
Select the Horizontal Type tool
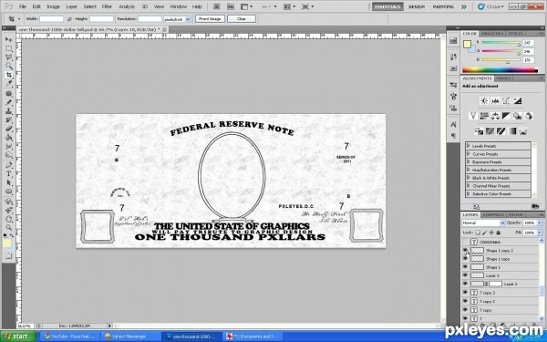[8, 173]
